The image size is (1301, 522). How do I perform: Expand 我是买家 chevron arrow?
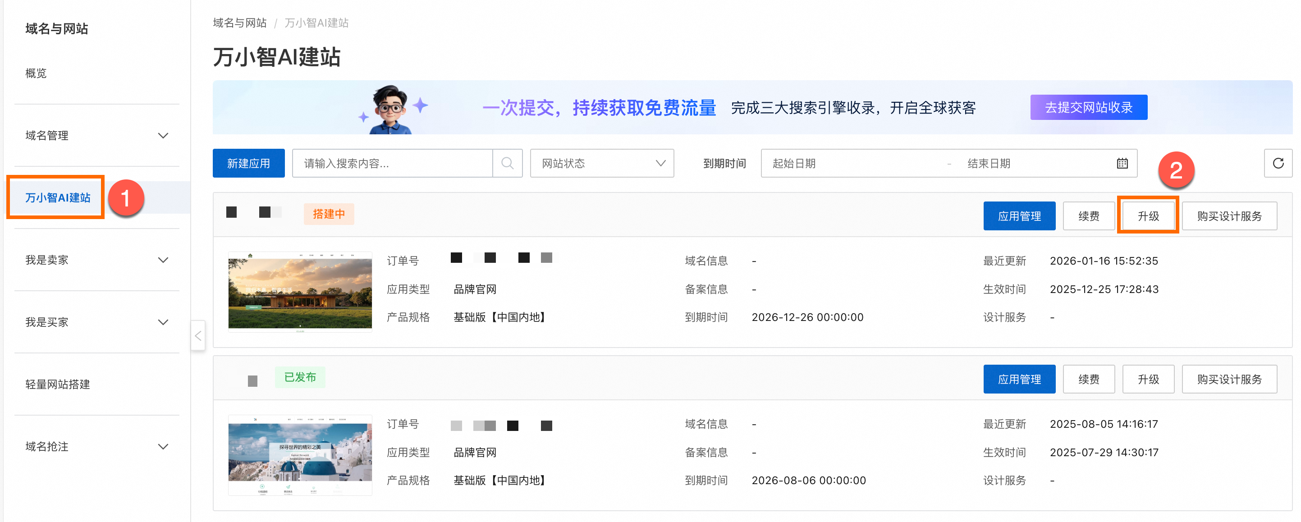tap(163, 322)
